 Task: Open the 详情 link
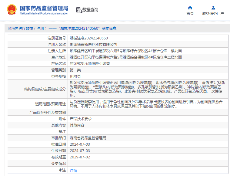[x=74, y=171]
